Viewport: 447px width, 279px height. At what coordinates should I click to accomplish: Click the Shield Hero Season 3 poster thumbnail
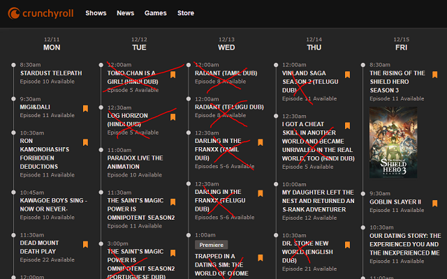pyautogui.click(x=393, y=142)
